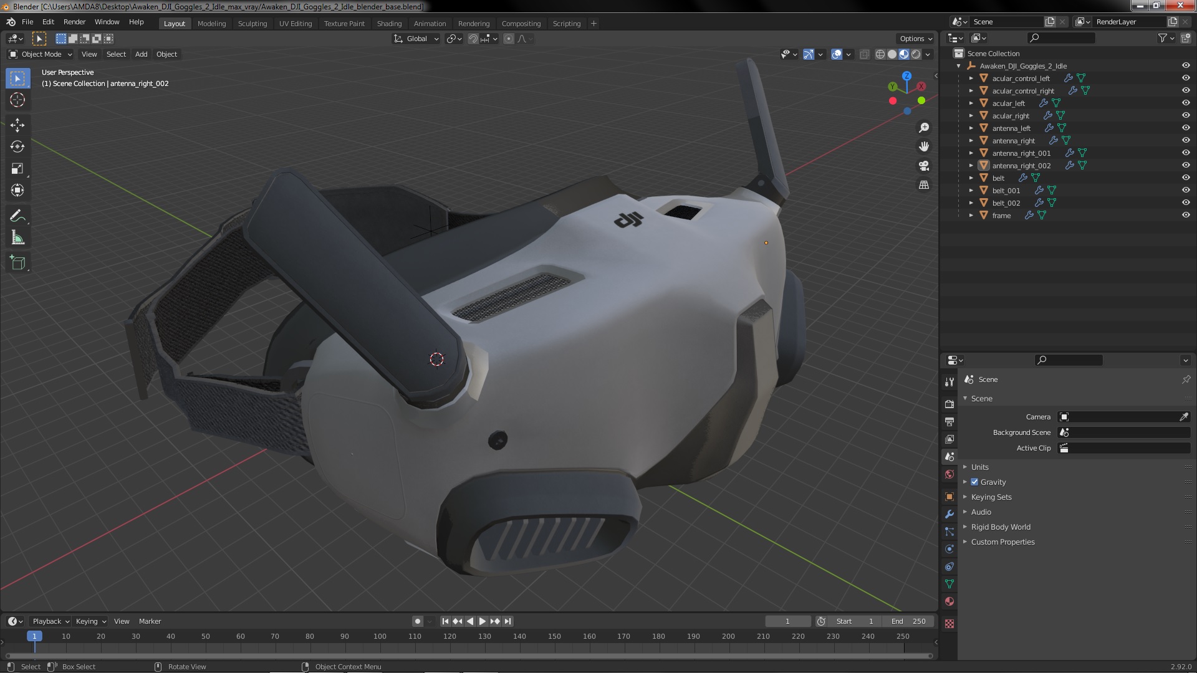Open the Options dropdown in the viewport
1197x673 pixels.
[x=915, y=39]
